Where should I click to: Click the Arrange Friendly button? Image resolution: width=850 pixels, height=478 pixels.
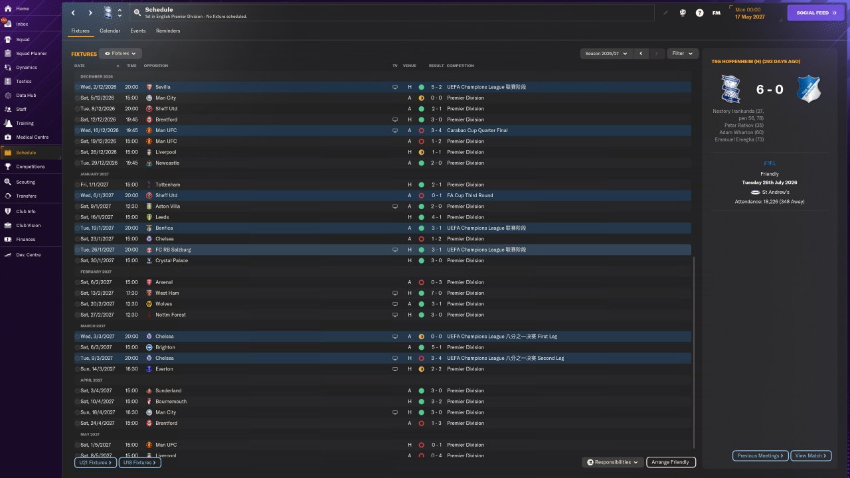tap(671, 462)
